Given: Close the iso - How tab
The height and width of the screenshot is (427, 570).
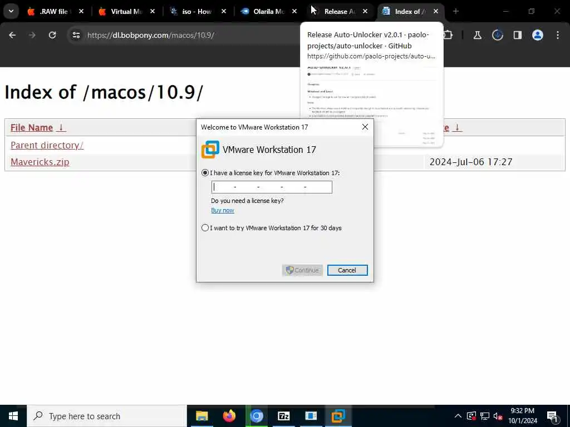Looking at the screenshot, I should coord(224,11).
